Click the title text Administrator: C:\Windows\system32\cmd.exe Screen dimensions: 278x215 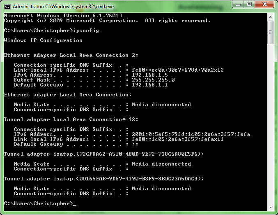[x=63, y=7]
